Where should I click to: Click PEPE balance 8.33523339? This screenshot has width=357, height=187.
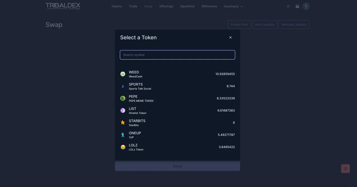coord(226,98)
